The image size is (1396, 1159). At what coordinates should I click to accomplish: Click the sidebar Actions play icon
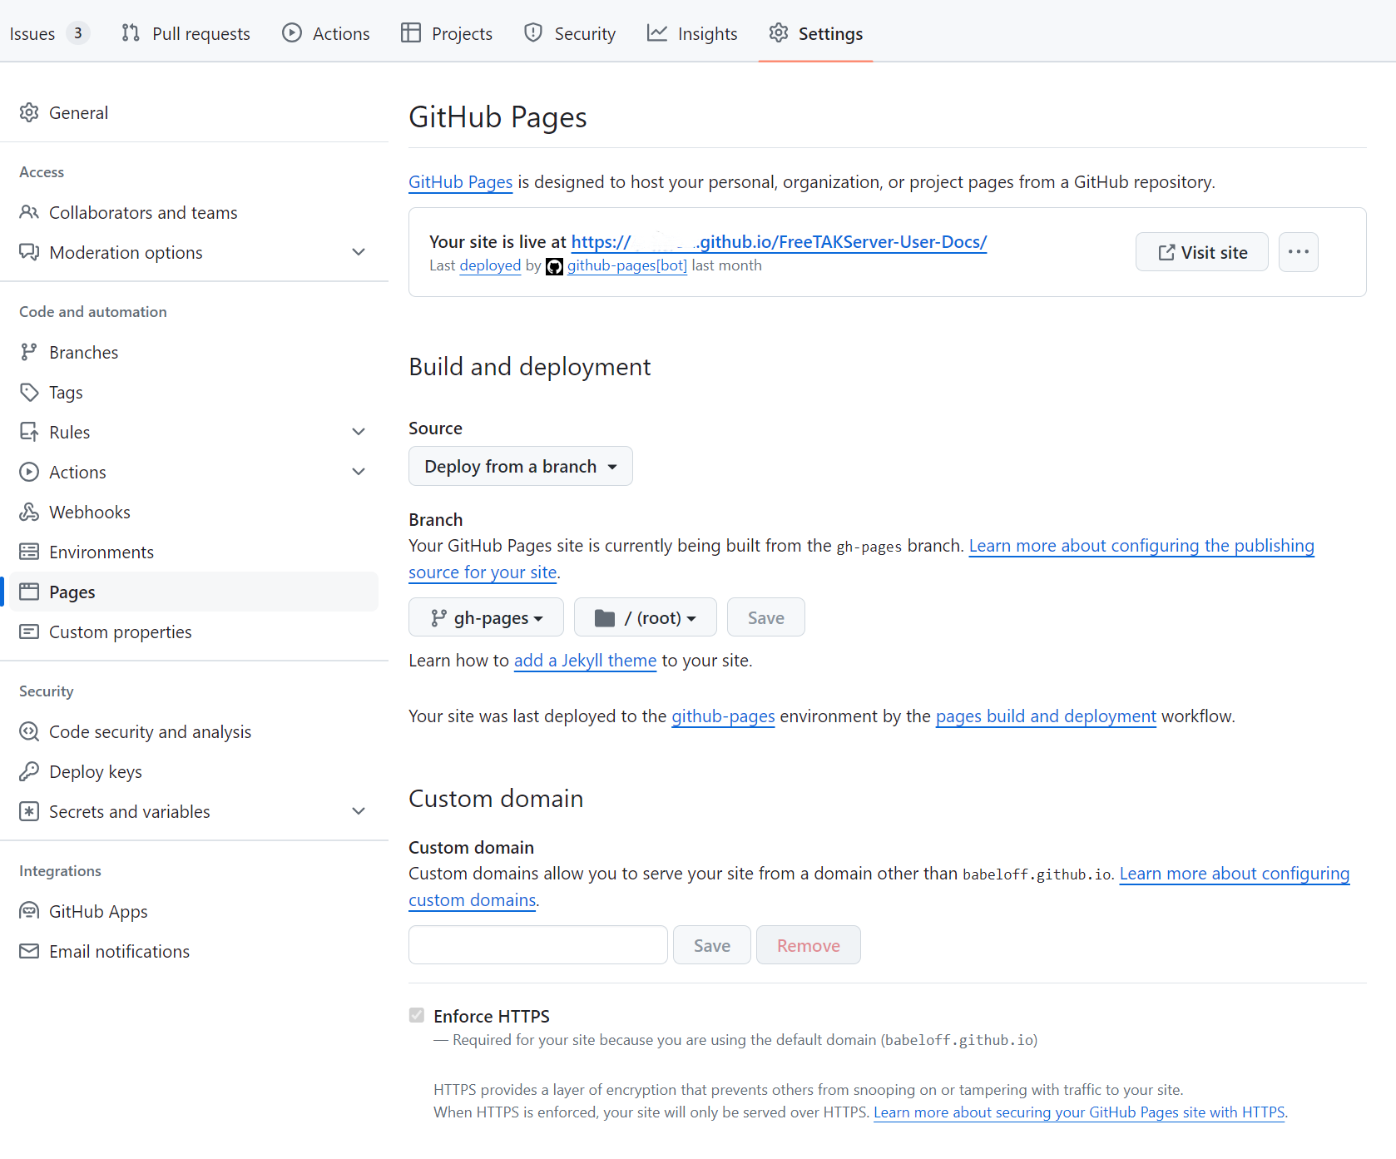pyautogui.click(x=29, y=472)
